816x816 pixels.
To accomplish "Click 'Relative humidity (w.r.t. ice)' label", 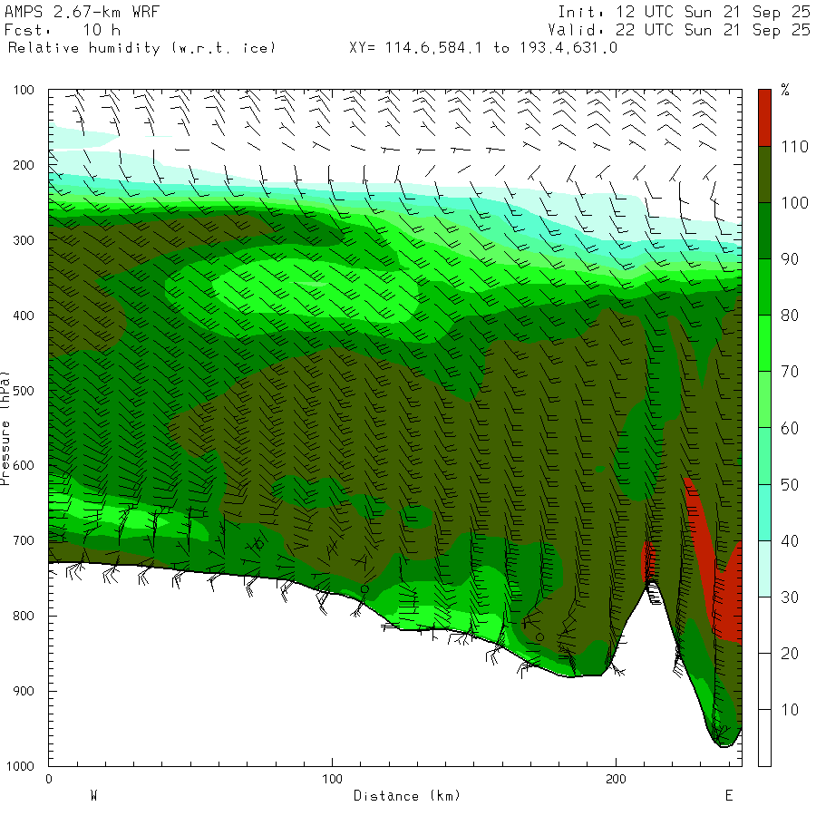I will coord(141,48).
